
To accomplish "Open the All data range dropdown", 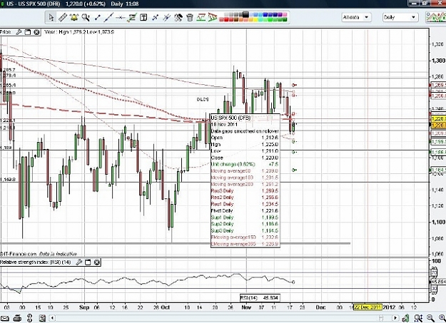I will click(x=356, y=17).
